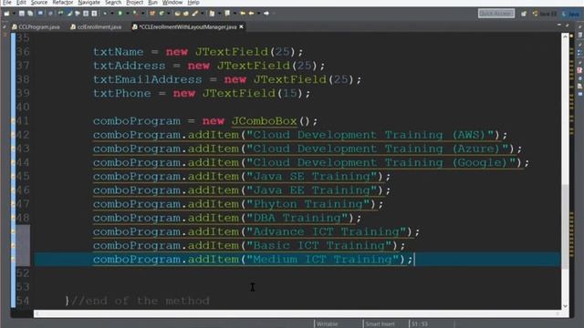
Task: Click the Run External Tools icon
Action: click(135, 14)
